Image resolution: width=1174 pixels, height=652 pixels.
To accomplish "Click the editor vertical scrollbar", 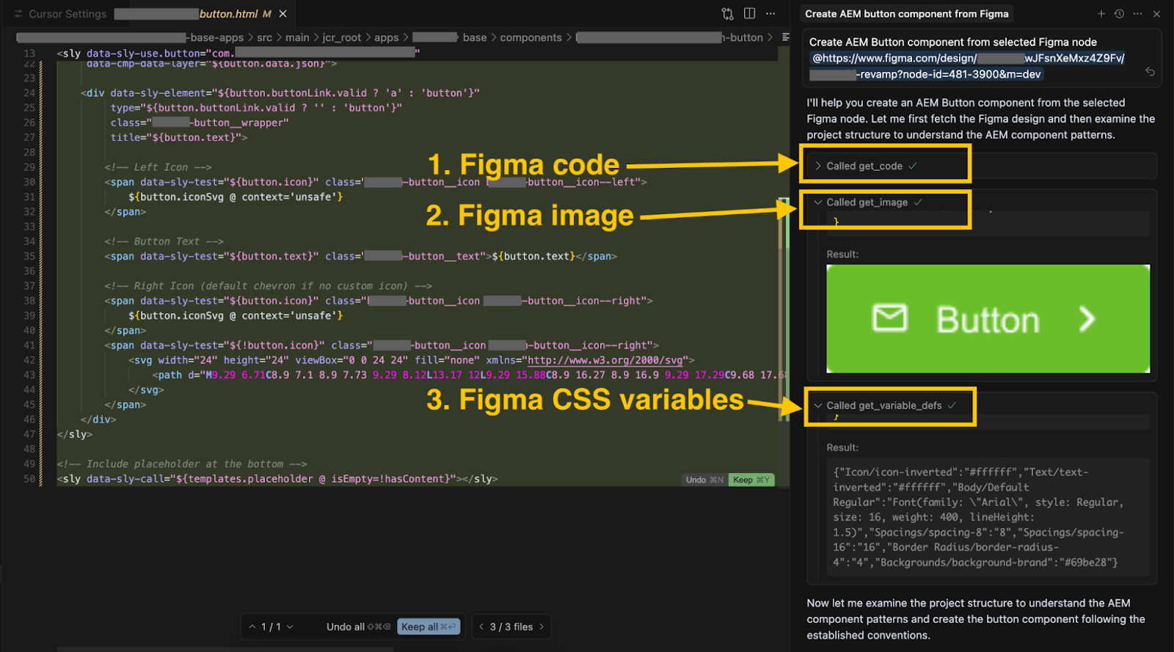I will click(784, 308).
